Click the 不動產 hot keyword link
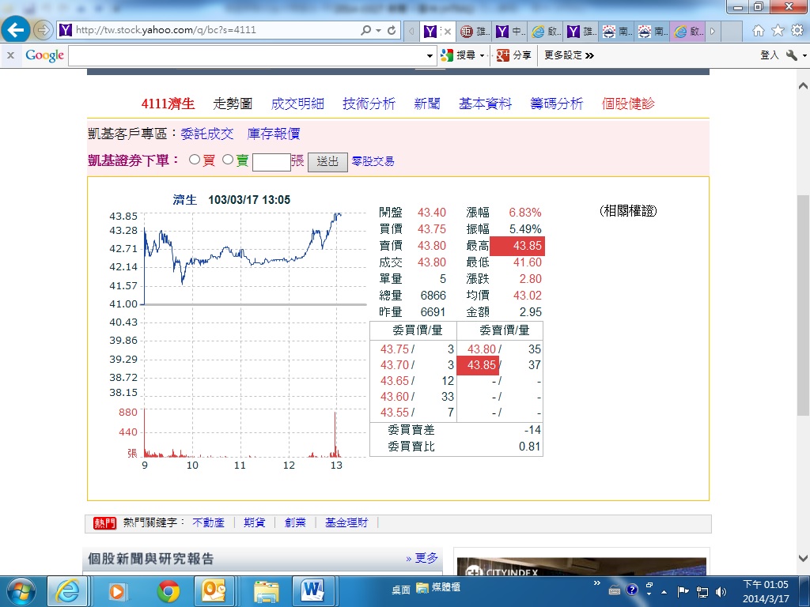The width and height of the screenshot is (810, 607). [x=208, y=523]
